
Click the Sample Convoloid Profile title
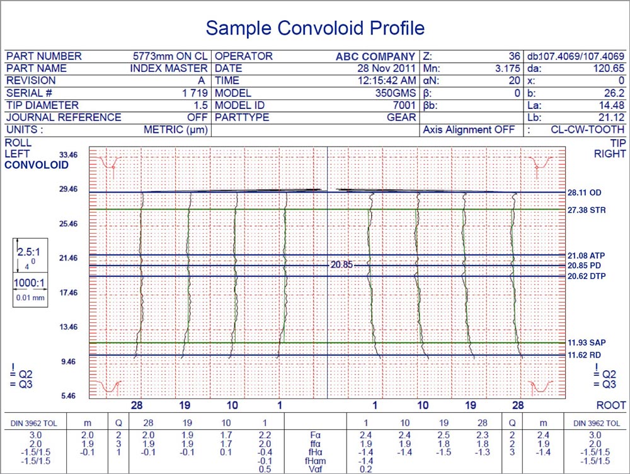click(315, 28)
